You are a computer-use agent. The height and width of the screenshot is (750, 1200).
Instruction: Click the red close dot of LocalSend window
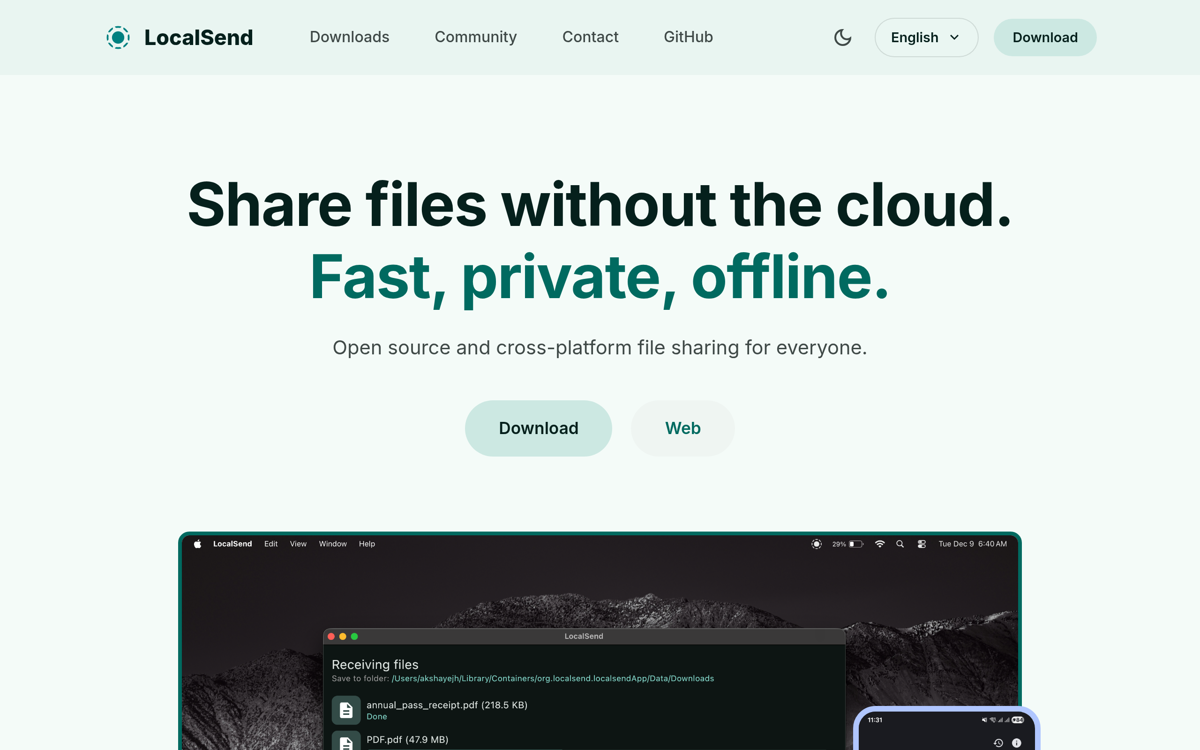[x=331, y=637]
